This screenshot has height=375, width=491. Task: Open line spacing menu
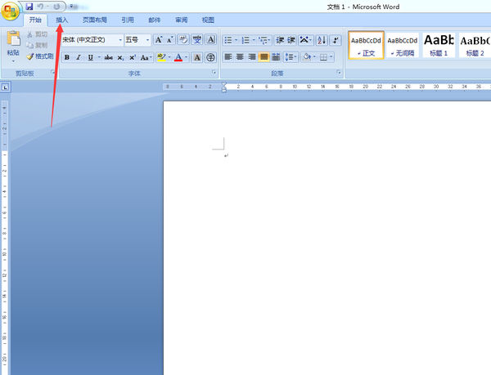291,57
